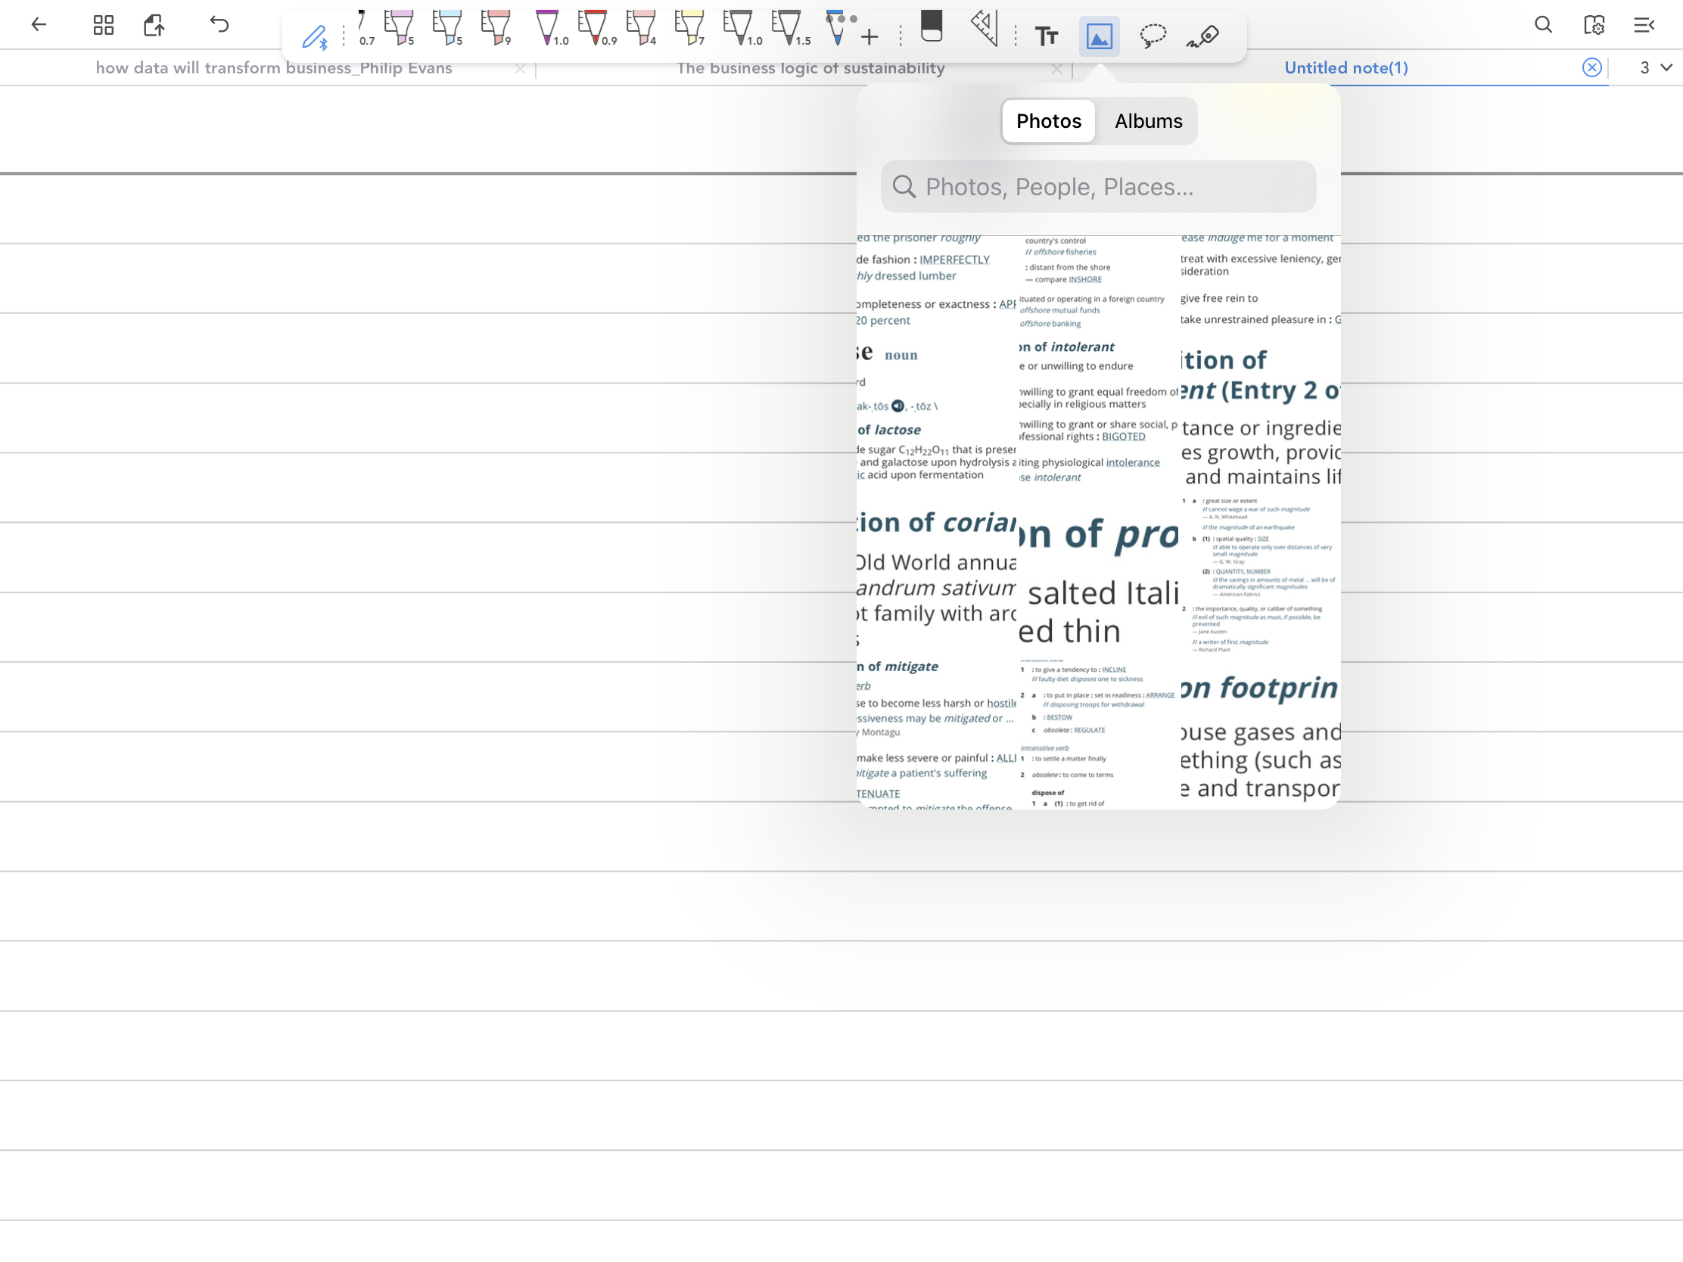Open the document settings icon
Screen dimensions: 1683x1262
pyautogui.click(x=1594, y=25)
